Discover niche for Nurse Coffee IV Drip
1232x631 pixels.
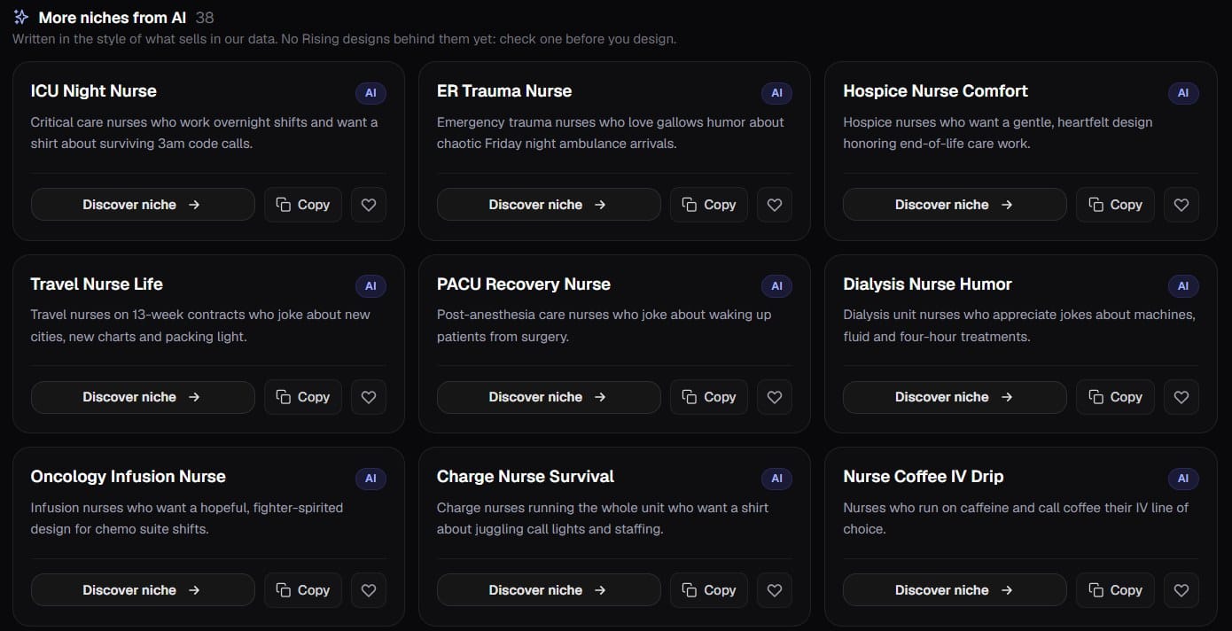[955, 590]
